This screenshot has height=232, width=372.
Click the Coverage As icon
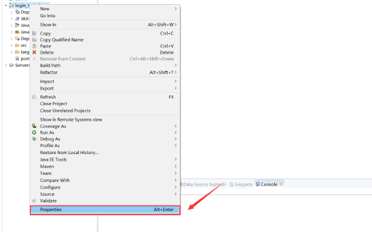point(34,126)
